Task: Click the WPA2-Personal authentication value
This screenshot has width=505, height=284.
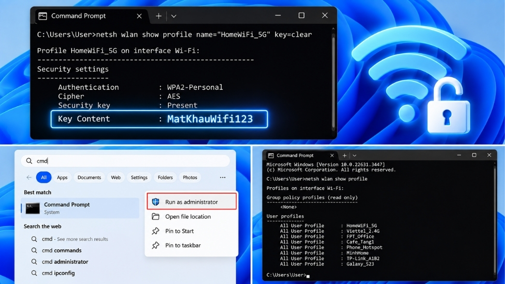Action: (195, 87)
